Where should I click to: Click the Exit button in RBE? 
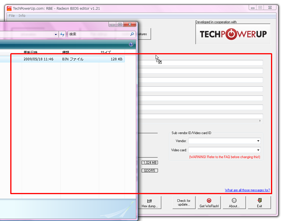coord(259,203)
